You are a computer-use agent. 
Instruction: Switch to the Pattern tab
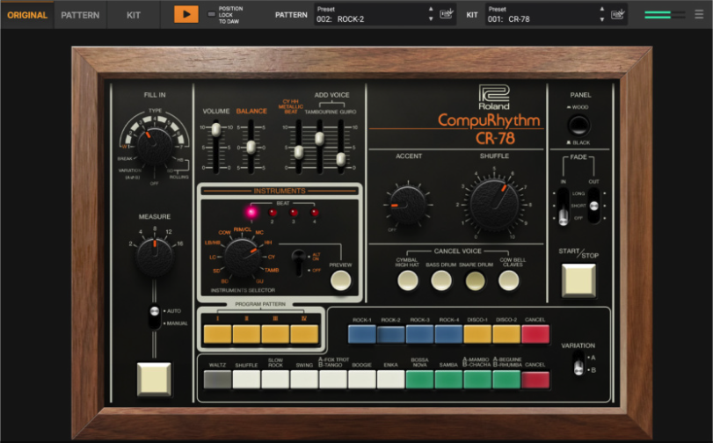pyautogui.click(x=80, y=15)
